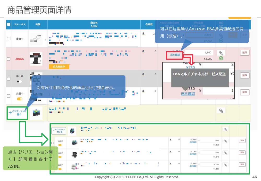Screen dimensions: 261x181
Task: Delete the variation row priced 1,200
Action: point(242,165)
